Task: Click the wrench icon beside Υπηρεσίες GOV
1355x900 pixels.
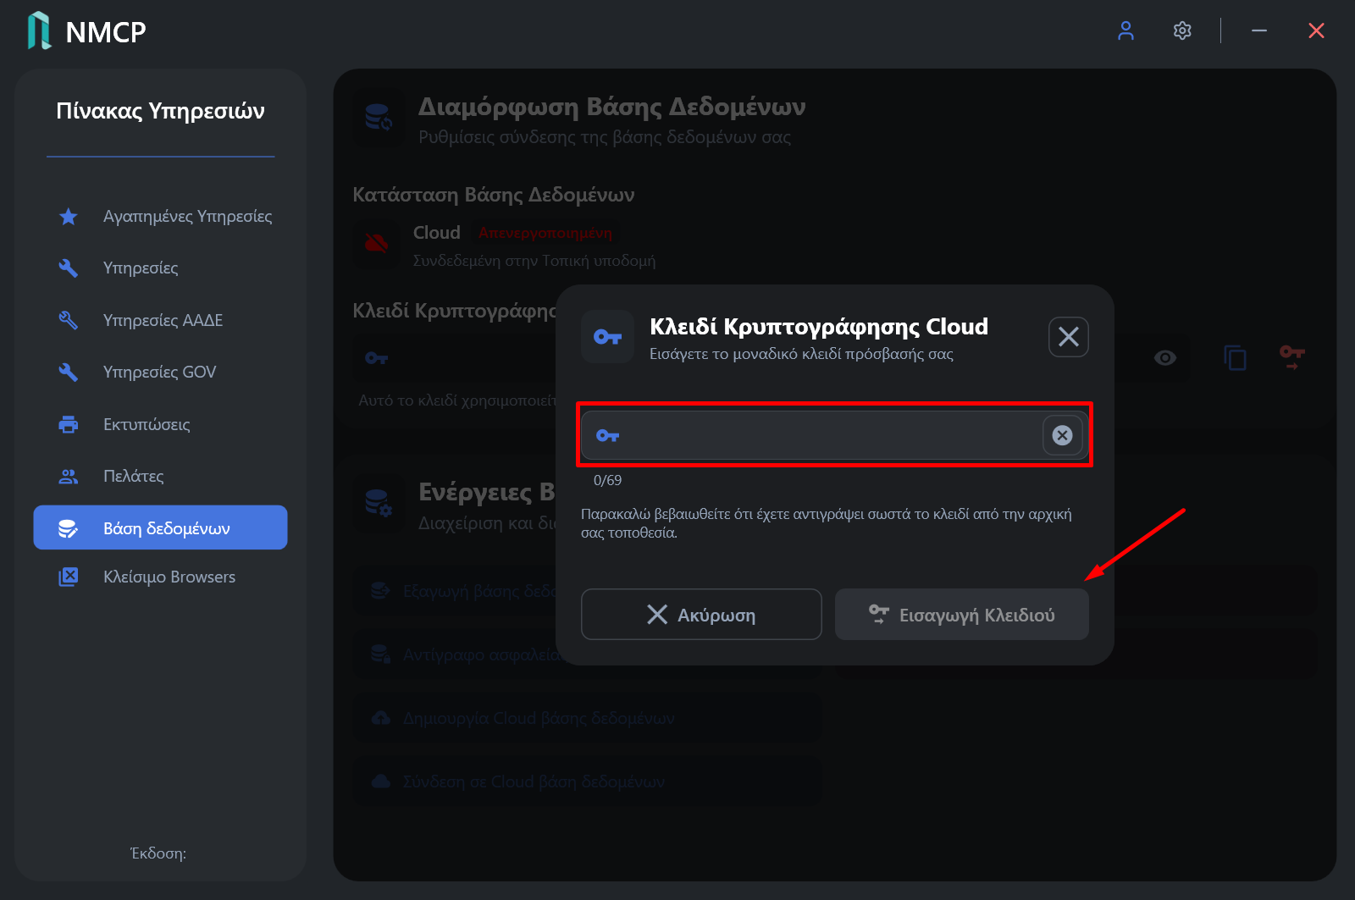Action: click(x=69, y=373)
